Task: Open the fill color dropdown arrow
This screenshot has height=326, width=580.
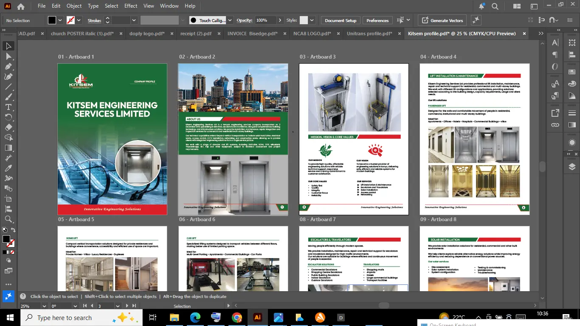Action: (60, 20)
